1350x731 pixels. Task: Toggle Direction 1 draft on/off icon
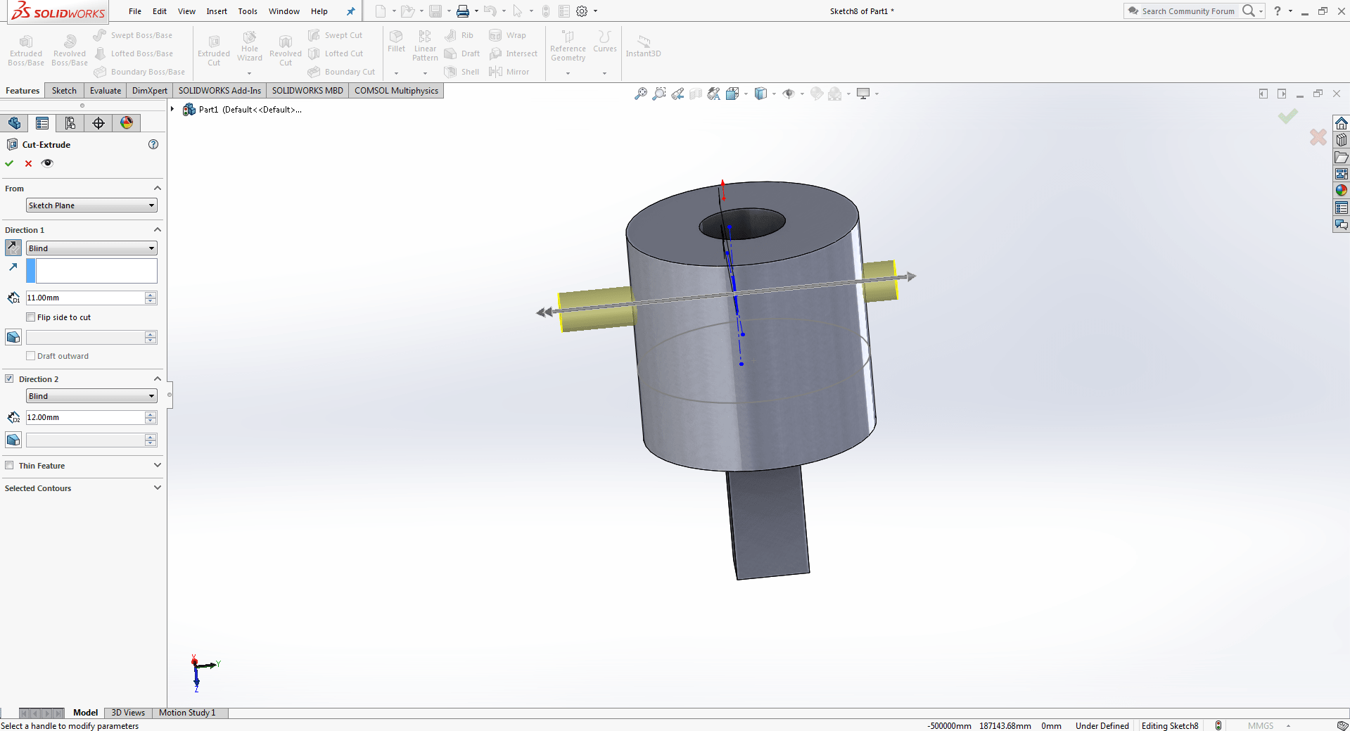coord(13,337)
